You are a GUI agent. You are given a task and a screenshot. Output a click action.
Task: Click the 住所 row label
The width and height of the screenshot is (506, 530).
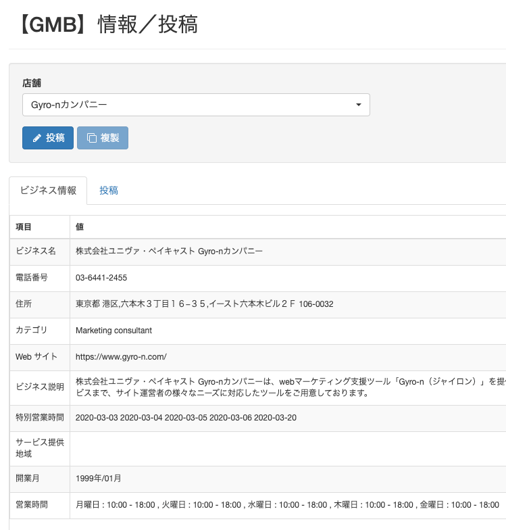pos(24,304)
